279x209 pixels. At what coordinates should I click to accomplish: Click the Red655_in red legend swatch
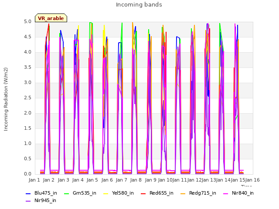pyautogui.click(x=143, y=193)
